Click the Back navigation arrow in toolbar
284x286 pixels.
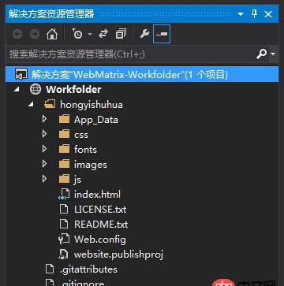17,34
